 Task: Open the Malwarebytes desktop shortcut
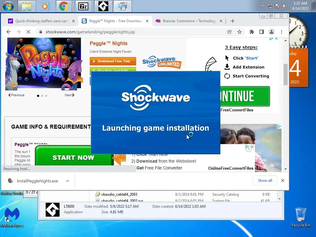12,217
